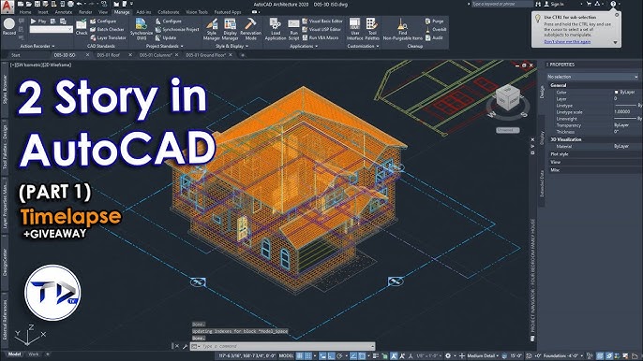Click Don't show me this again link
Screen dimensions: 643x361
567,42
